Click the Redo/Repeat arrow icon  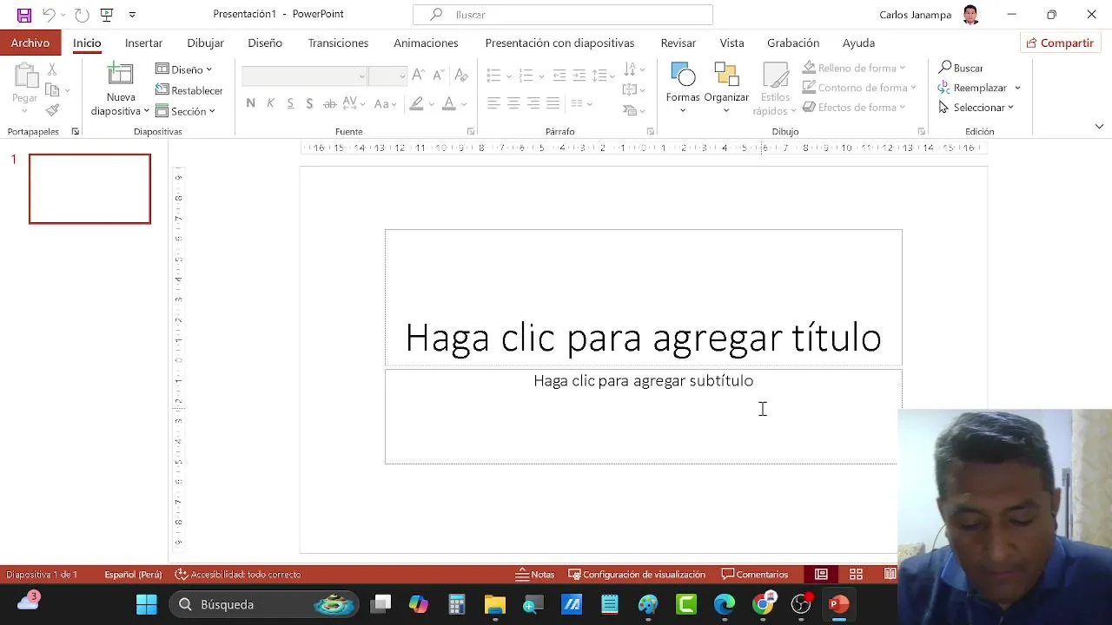click(x=82, y=15)
